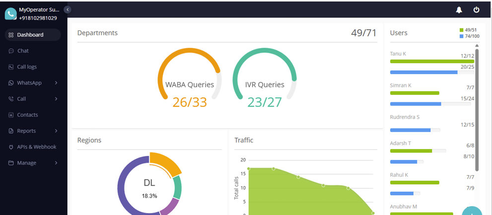
Task: Click the Dashboard grid icon
Action: point(11,35)
